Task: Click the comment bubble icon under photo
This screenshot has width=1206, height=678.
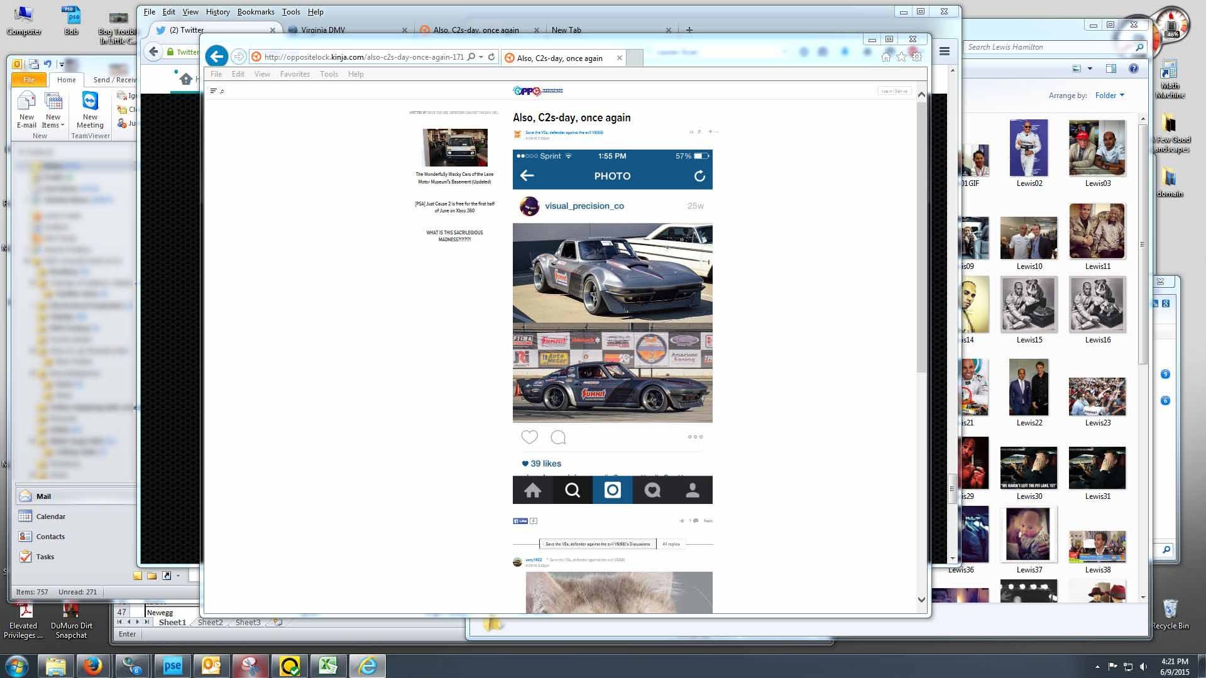Action: pos(558,437)
